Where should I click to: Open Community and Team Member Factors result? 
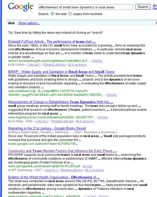[62, 151]
